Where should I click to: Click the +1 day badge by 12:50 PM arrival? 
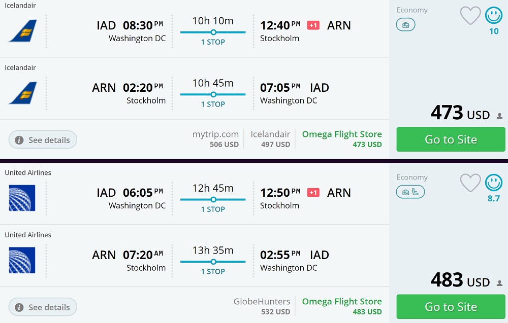coord(313,193)
